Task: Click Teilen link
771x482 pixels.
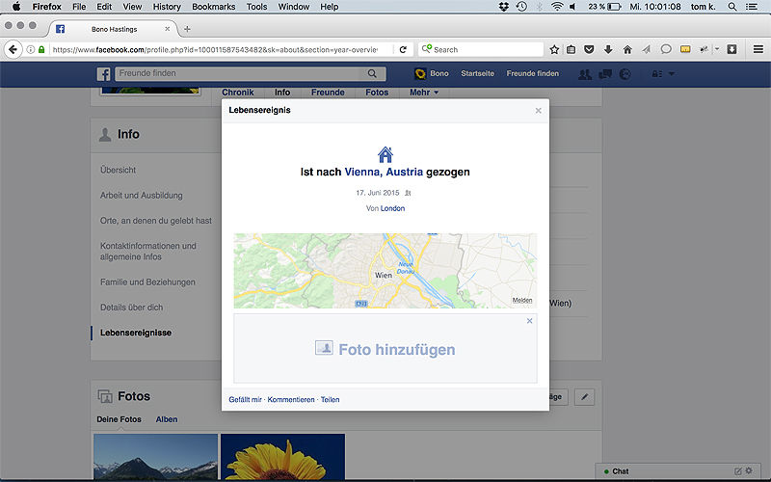Action: tap(330, 399)
